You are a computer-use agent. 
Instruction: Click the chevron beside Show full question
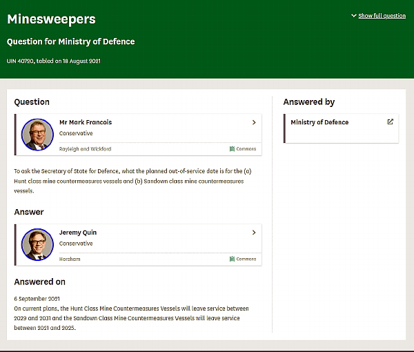click(x=354, y=16)
